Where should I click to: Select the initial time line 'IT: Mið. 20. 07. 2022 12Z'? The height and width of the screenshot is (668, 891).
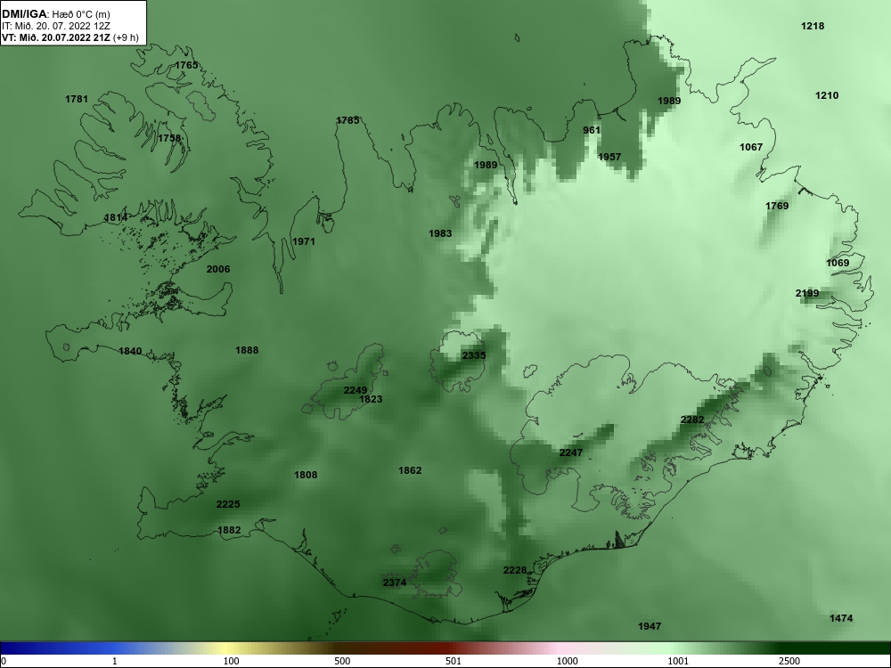(55, 26)
